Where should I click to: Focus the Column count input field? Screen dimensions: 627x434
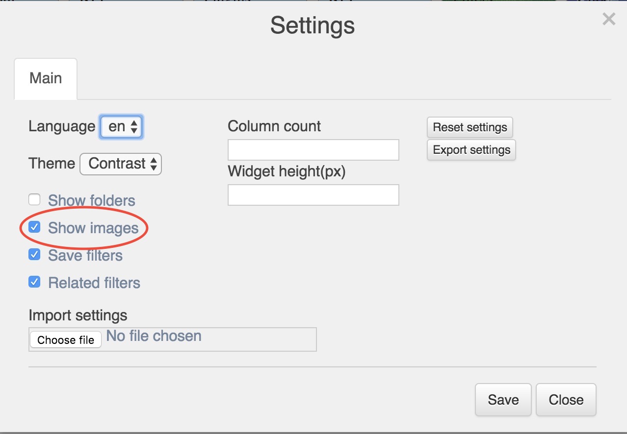coord(313,150)
